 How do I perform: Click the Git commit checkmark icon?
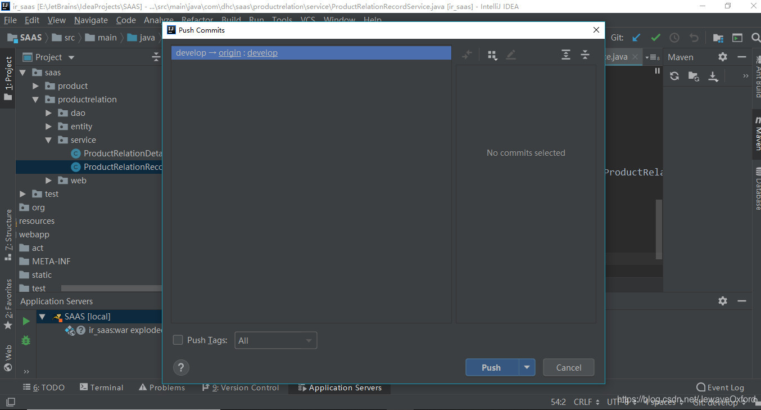(655, 38)
